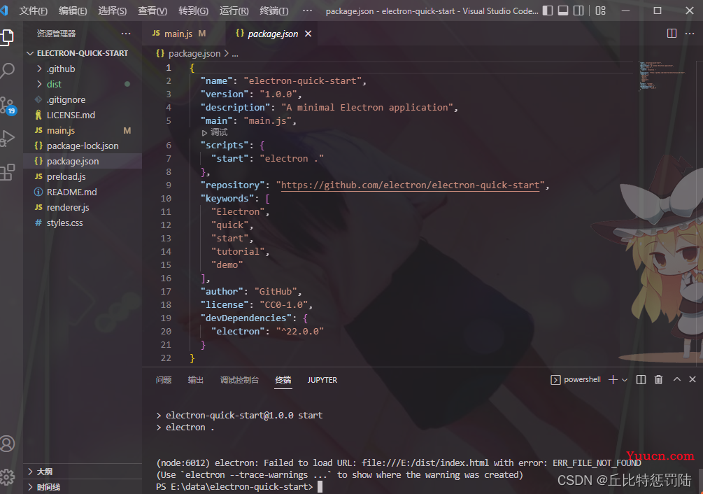Select the 终端 (Terminal) panel tab

(x=283, y=380)
